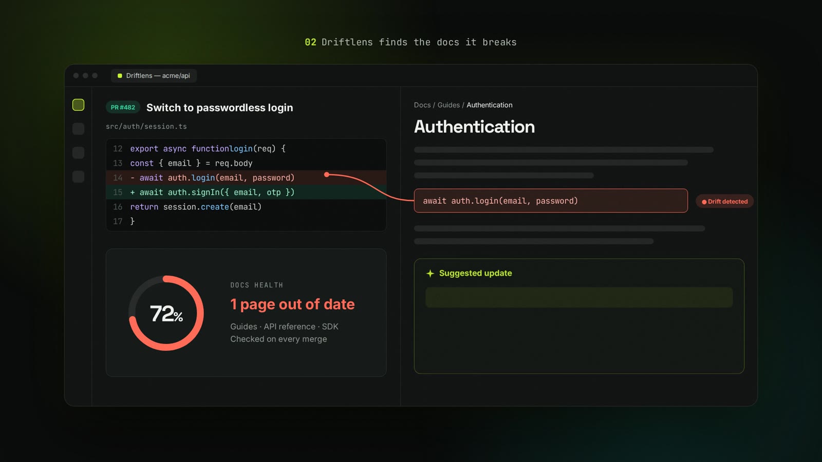Open the Driftlens — acme/api tab
Viewport: 822px width, 462px height.
point(154,75)
